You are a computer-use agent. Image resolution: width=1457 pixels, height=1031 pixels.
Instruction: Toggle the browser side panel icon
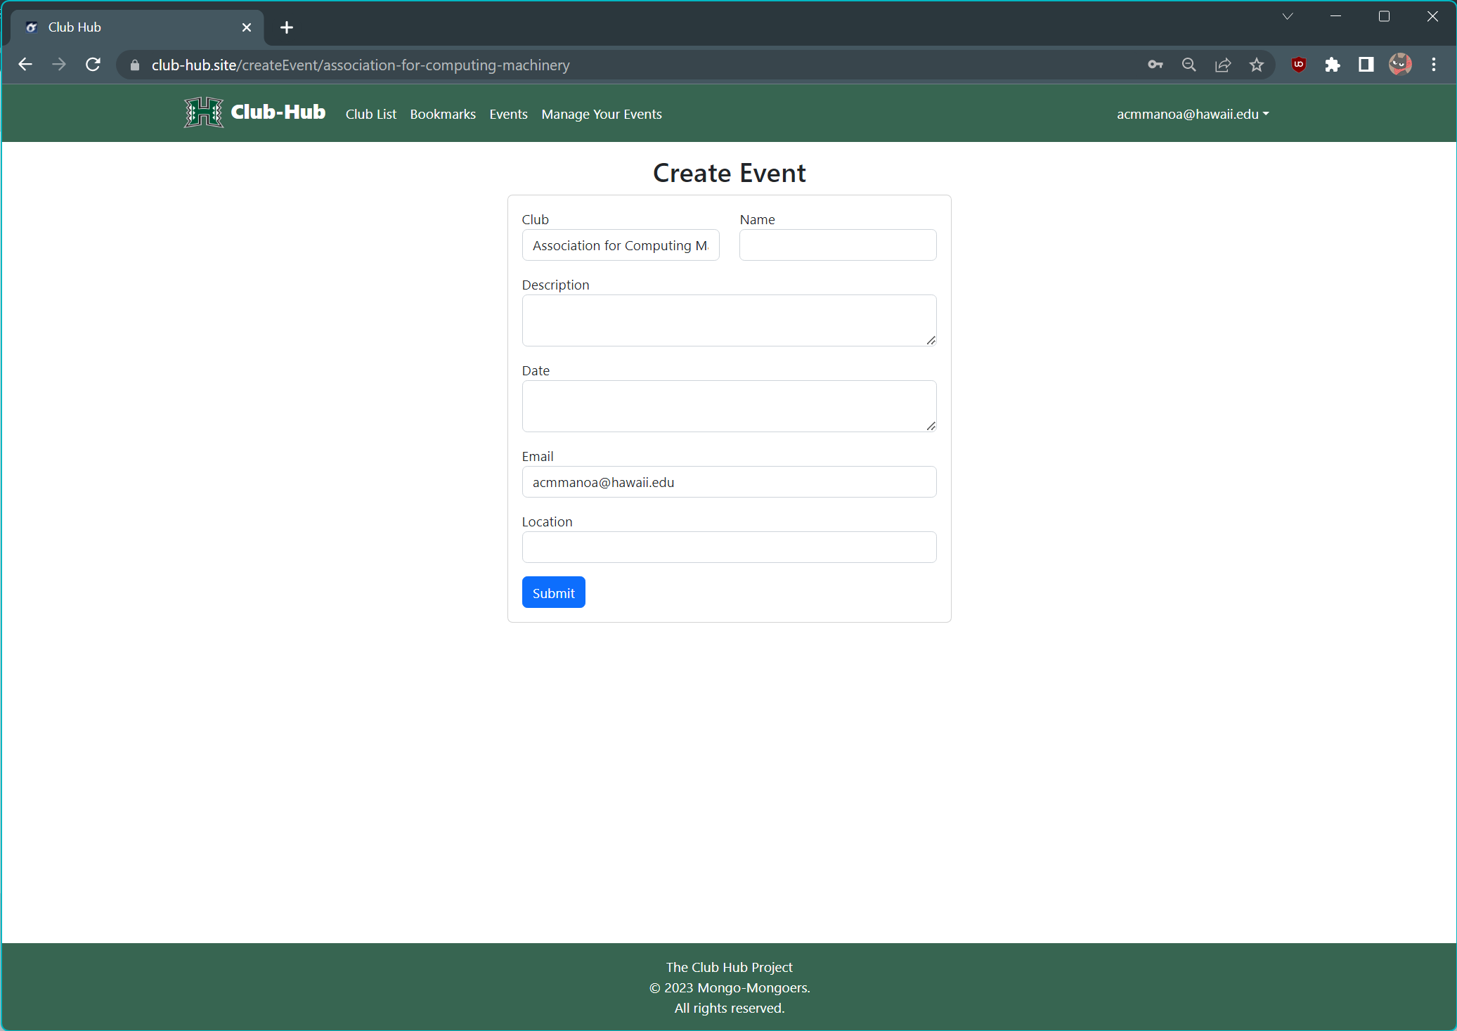[x=1366, y=65]
